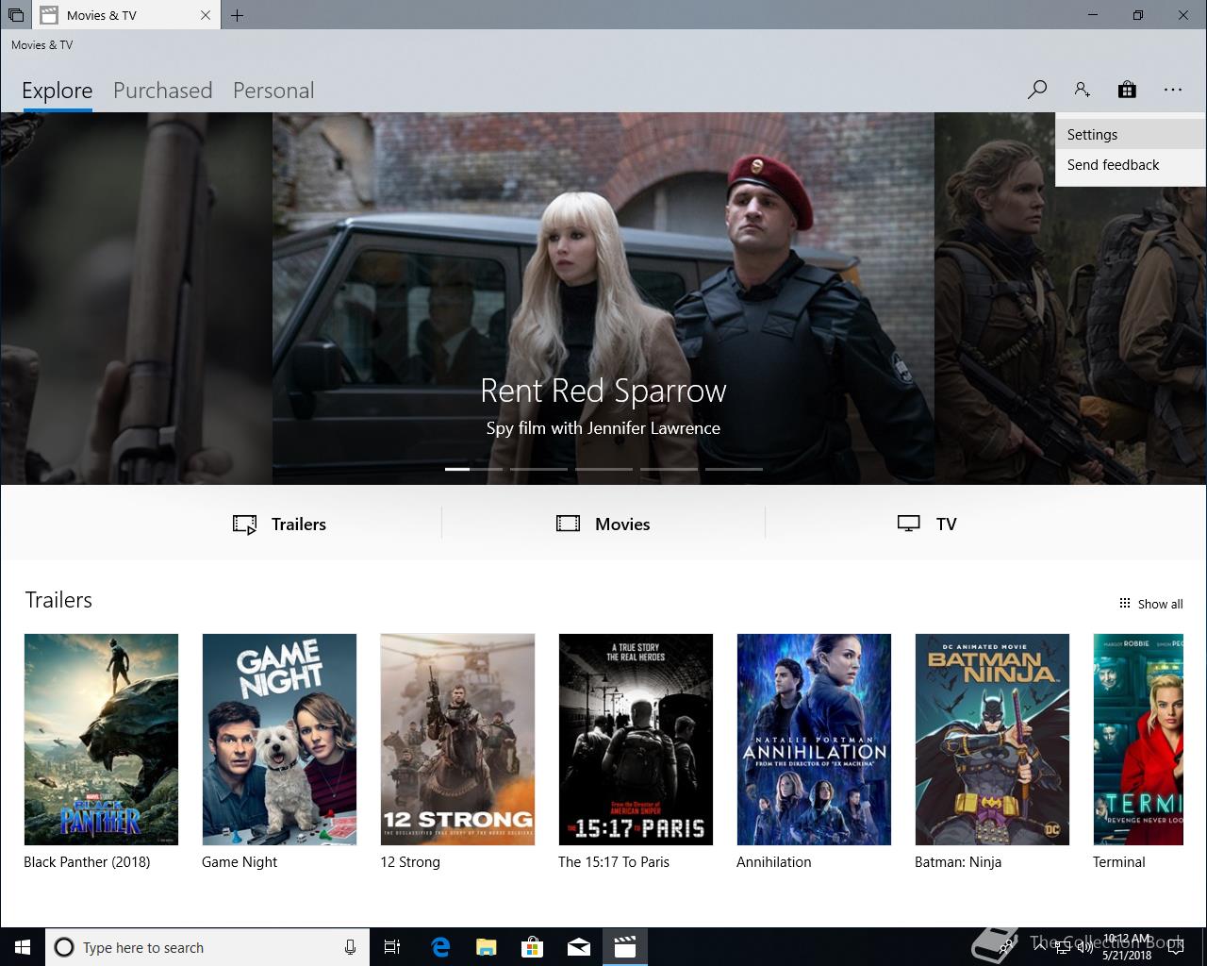This screenshot has height=966, width=1207.
Task: Open the Game Night poster thumbnail
Action: [279, 740]
